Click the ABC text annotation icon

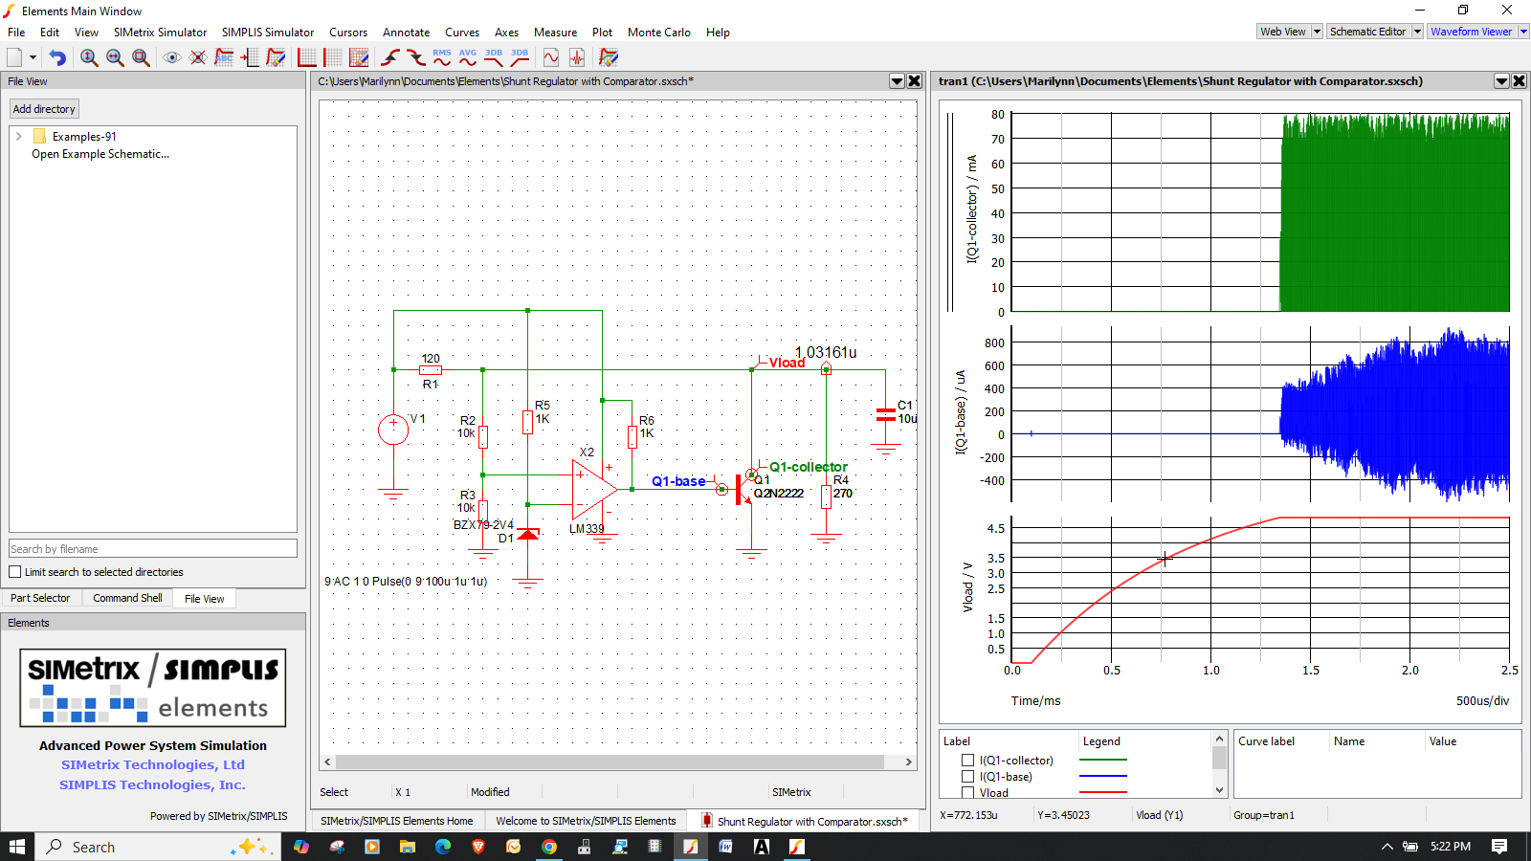(224, 57)
